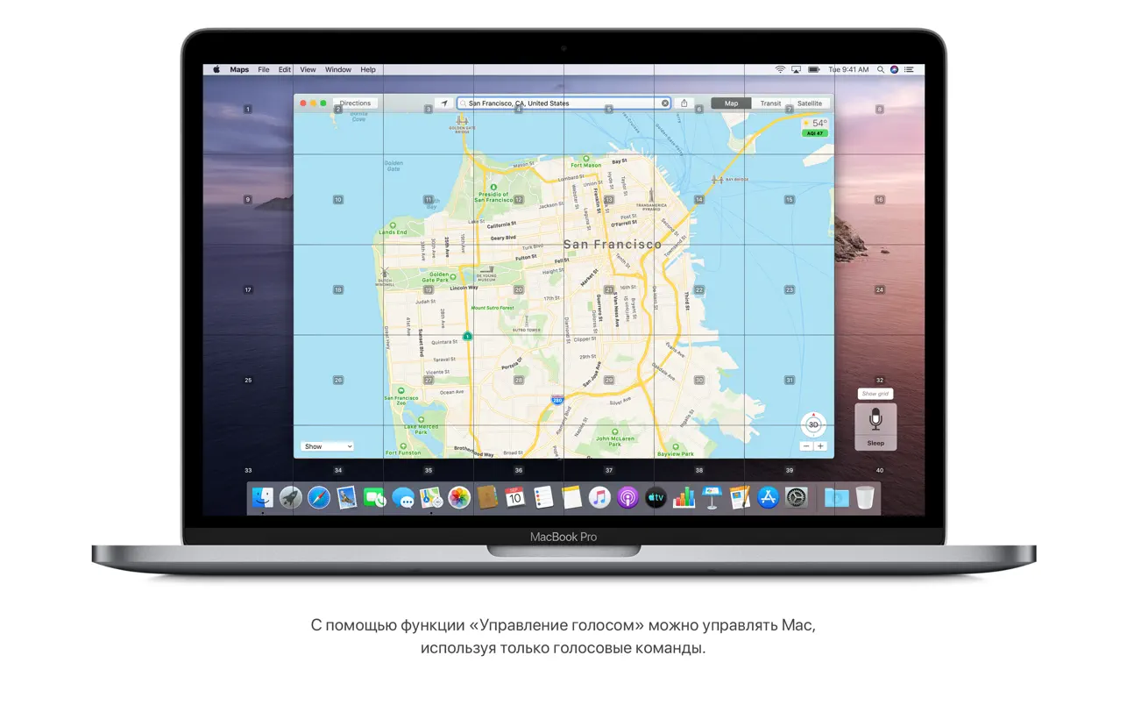Screen dimensions: 1127x705
Task: Open the Apple TV app in the Dock
Action: [656, 498]
